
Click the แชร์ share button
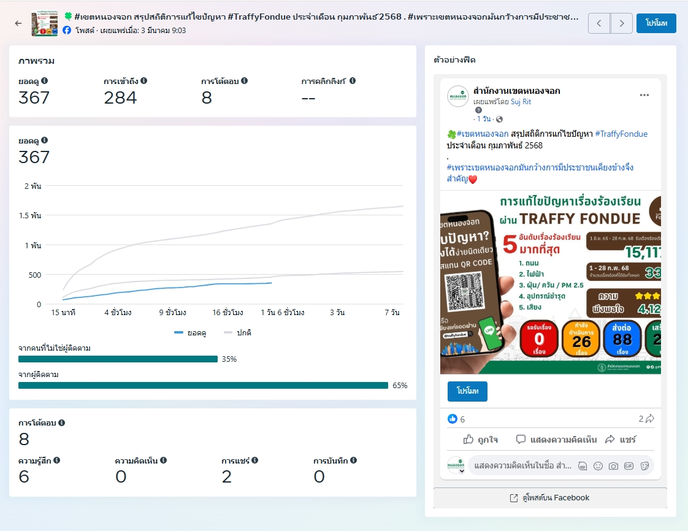[621, 439]
